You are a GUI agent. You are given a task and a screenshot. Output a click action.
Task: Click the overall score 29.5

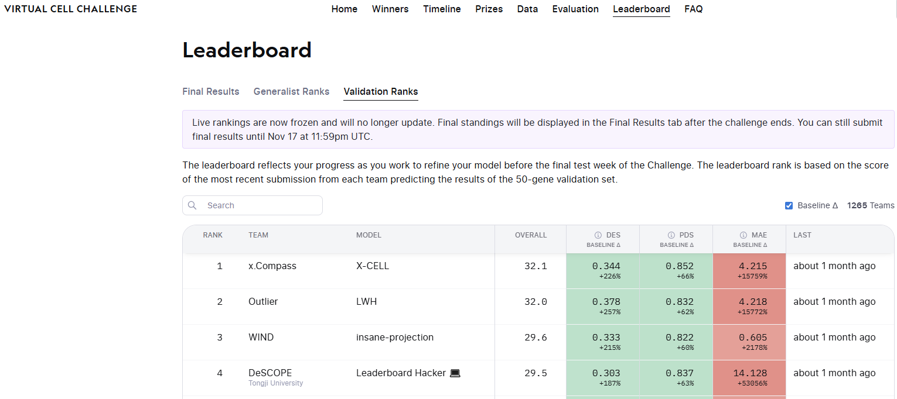click(536, 373)
